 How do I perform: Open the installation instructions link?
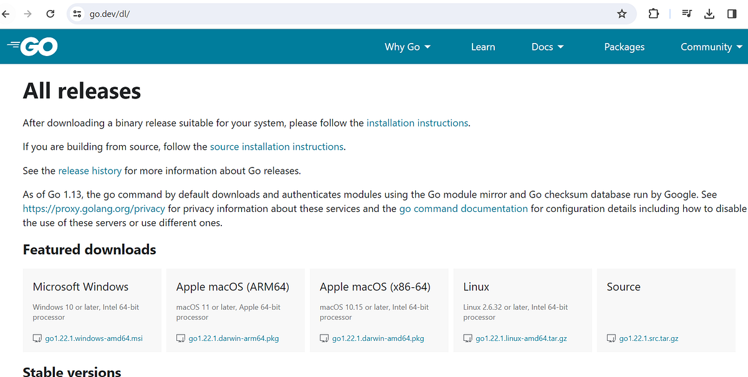click(417, 123)
